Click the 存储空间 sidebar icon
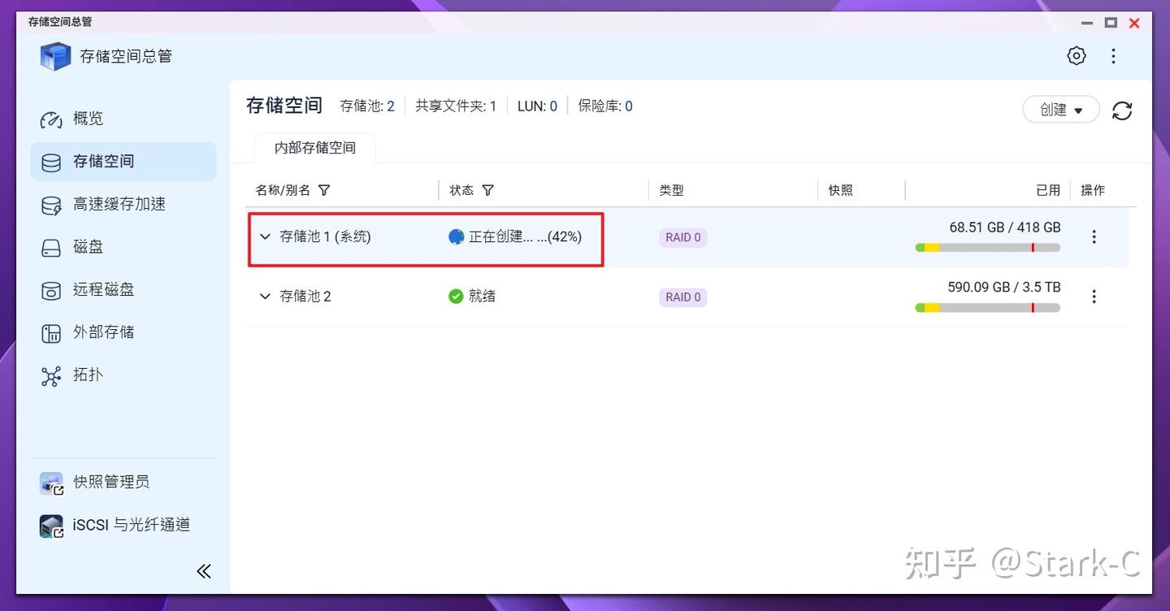The width and height of the screenshot is (1170, 611). (51, 162)
